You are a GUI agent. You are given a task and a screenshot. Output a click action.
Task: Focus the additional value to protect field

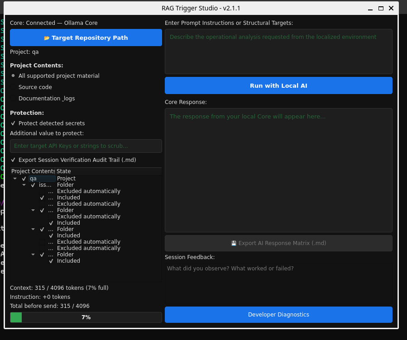(86, 146)
